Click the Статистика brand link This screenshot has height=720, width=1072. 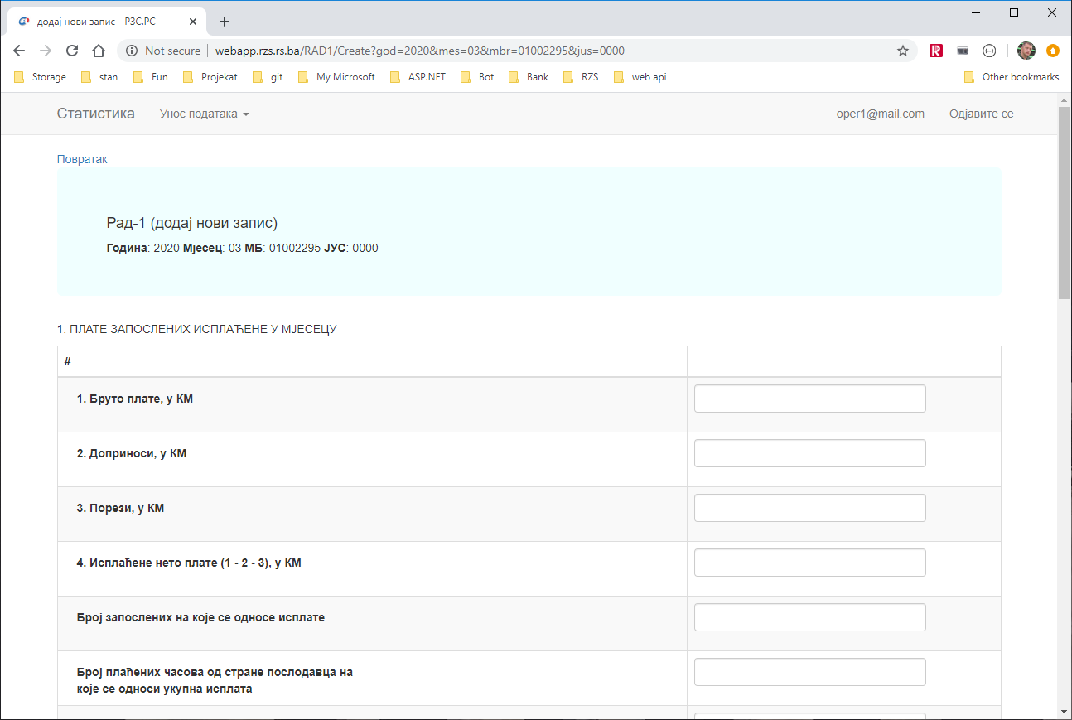(x=95, y=114)
